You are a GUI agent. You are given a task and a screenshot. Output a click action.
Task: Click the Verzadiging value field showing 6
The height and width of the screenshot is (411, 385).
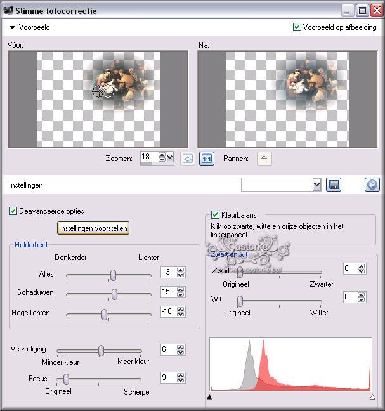(x=169, y=349)
